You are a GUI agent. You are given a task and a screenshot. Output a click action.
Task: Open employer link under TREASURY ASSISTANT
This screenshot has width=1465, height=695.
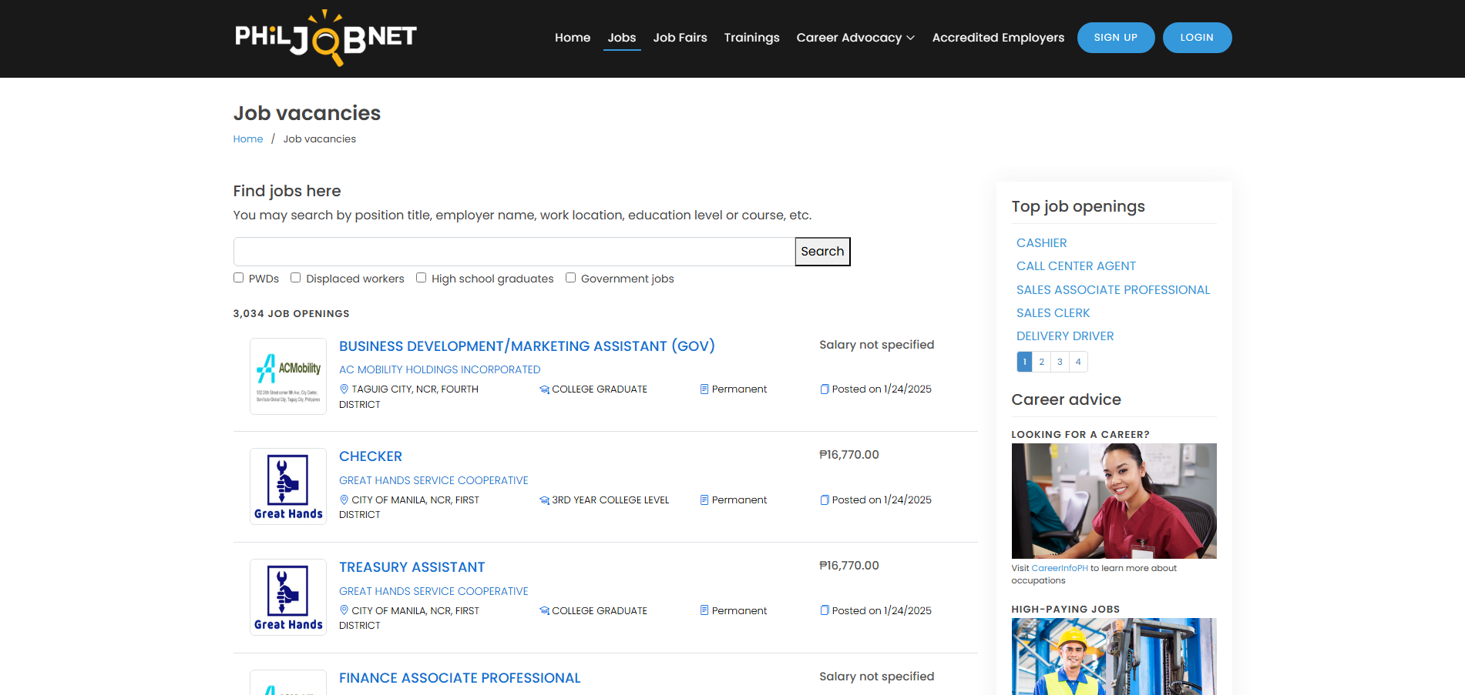tap(434, 591)
